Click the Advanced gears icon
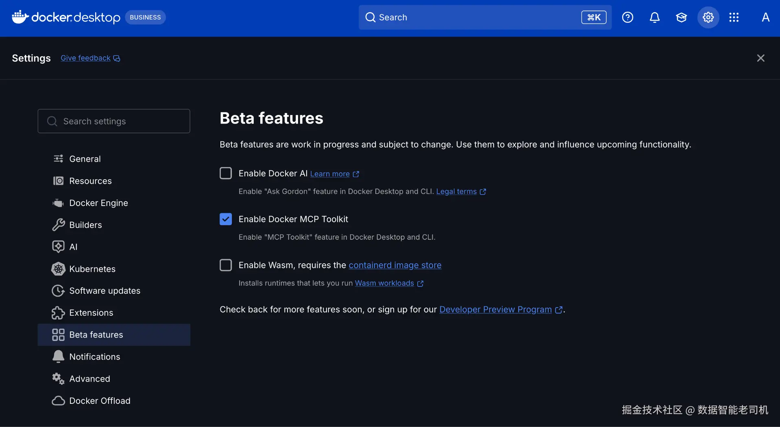This screenshot has width=780, height=427. click(x=58, y=378)
